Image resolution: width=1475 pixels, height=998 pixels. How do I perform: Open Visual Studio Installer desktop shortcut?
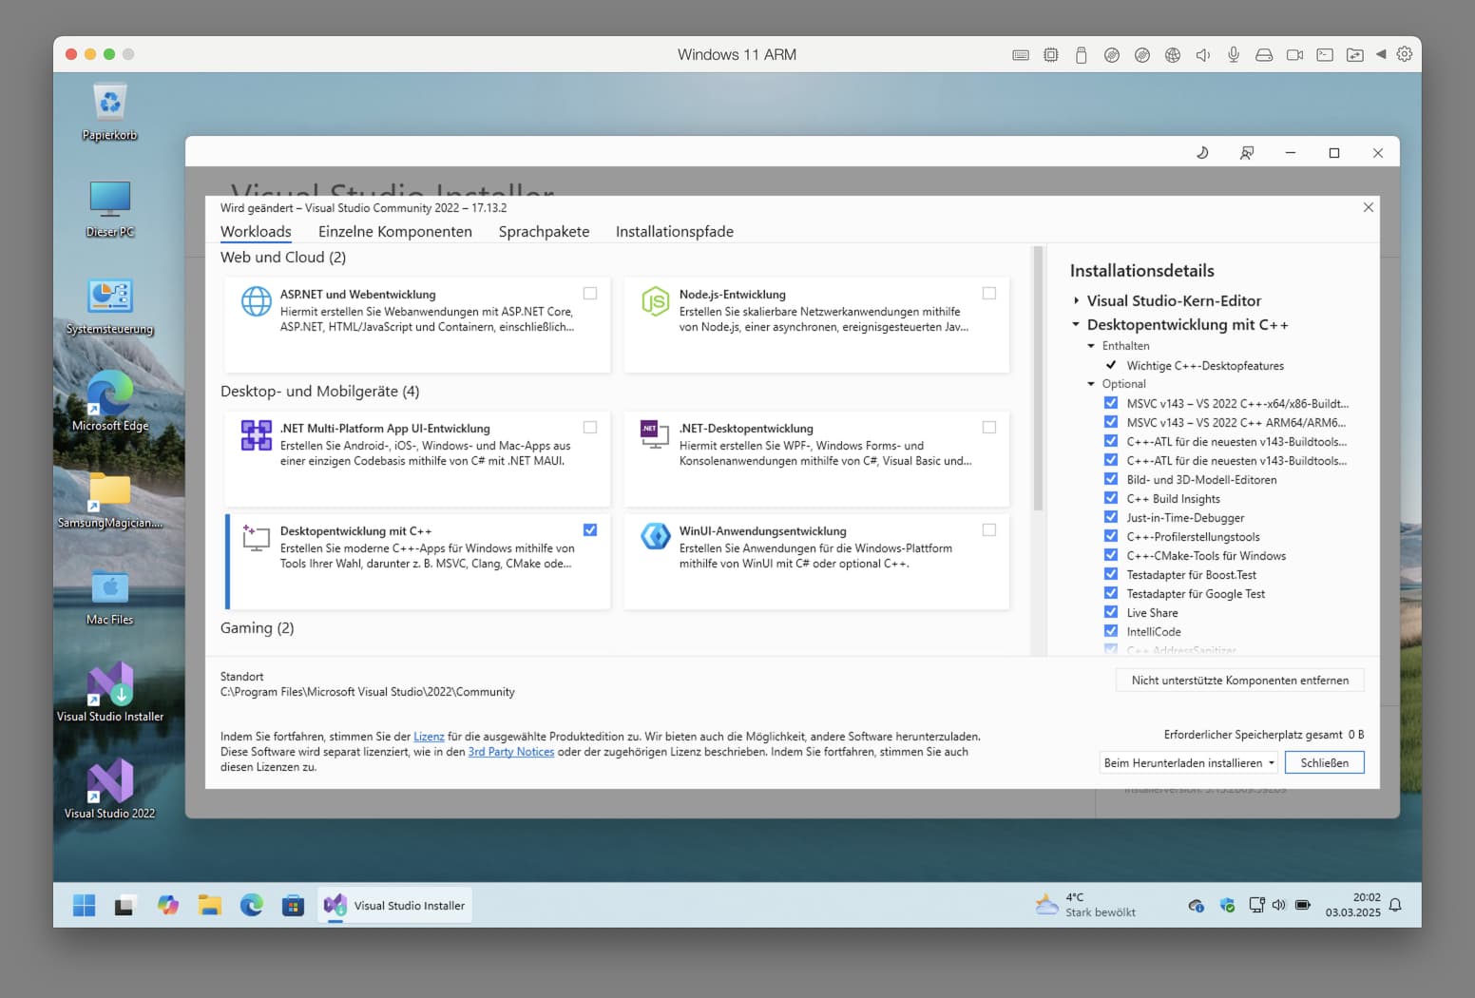pyautogui.click(x=110, y=693)
